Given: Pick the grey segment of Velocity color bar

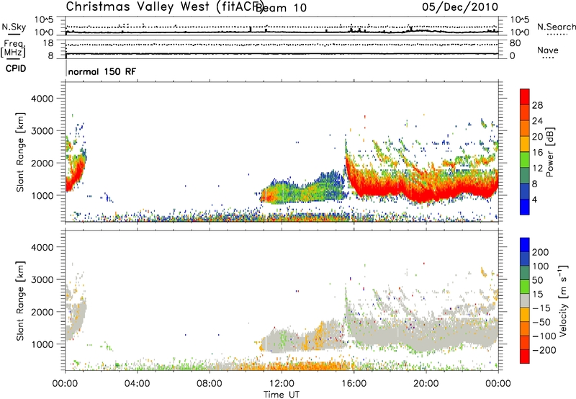Looking at the screenshot, I should click(525, 300).
